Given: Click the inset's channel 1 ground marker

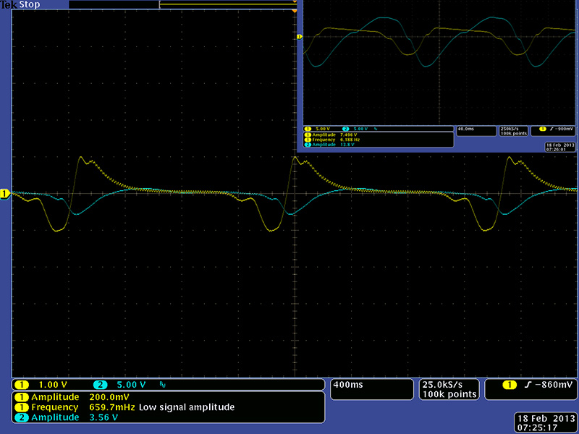Looking at the screenshot, I should (x=299, y=36).
